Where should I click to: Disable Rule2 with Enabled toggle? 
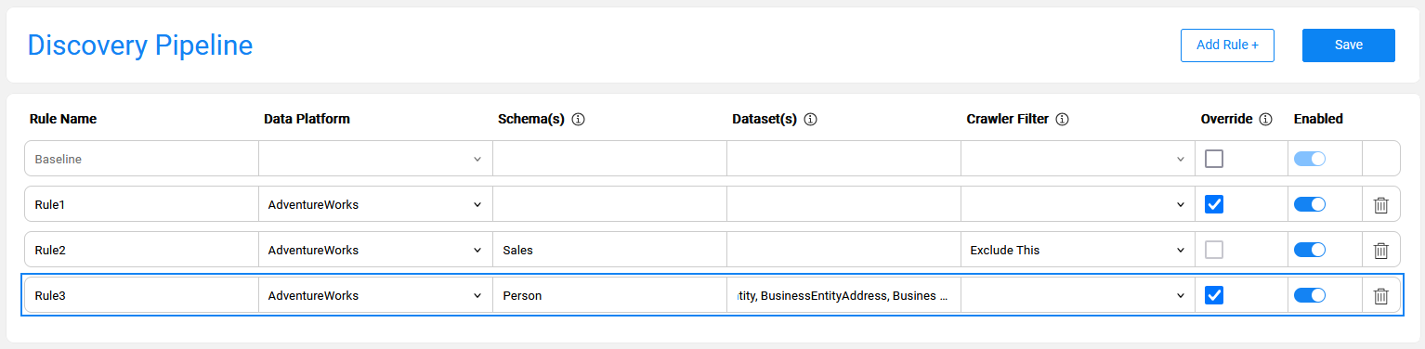tap(1310, 250)
